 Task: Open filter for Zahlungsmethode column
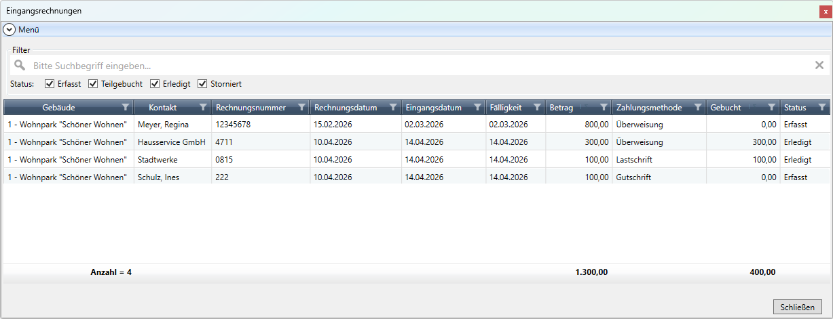[698, 107]
